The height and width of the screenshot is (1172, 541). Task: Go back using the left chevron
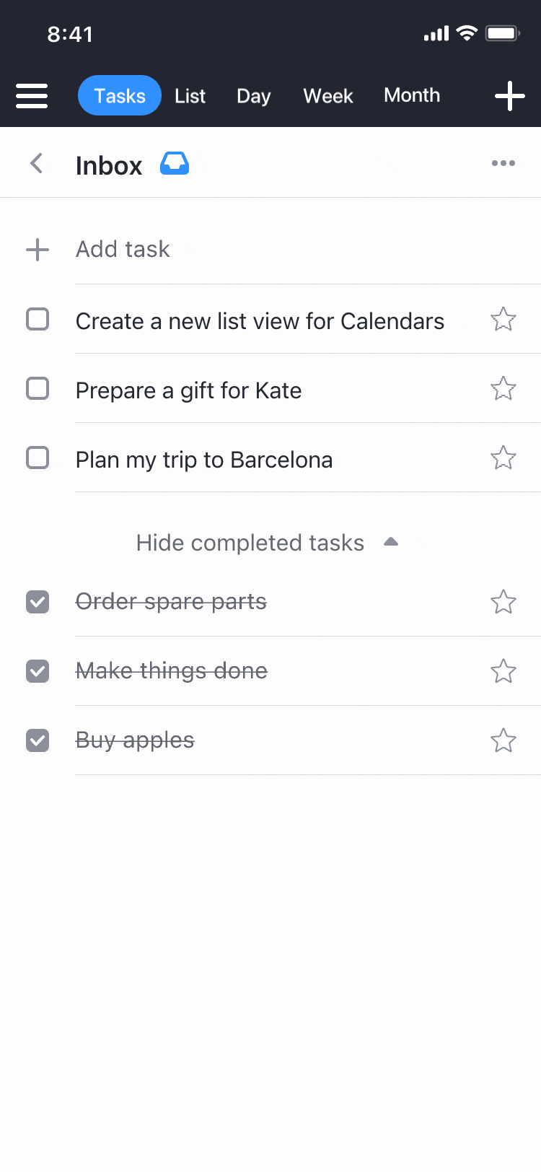[x=37, y=164]
